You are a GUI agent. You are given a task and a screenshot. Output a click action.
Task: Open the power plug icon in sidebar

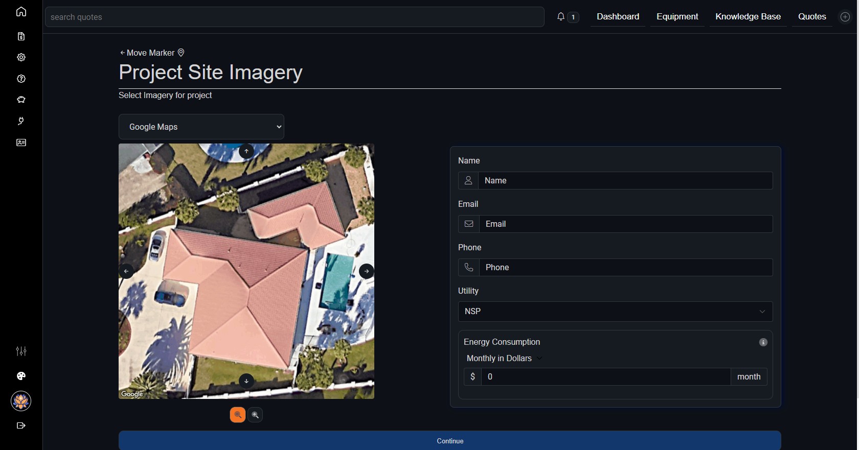tap(21, 121)
